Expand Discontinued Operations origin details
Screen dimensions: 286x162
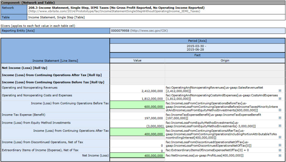point(280,145)
